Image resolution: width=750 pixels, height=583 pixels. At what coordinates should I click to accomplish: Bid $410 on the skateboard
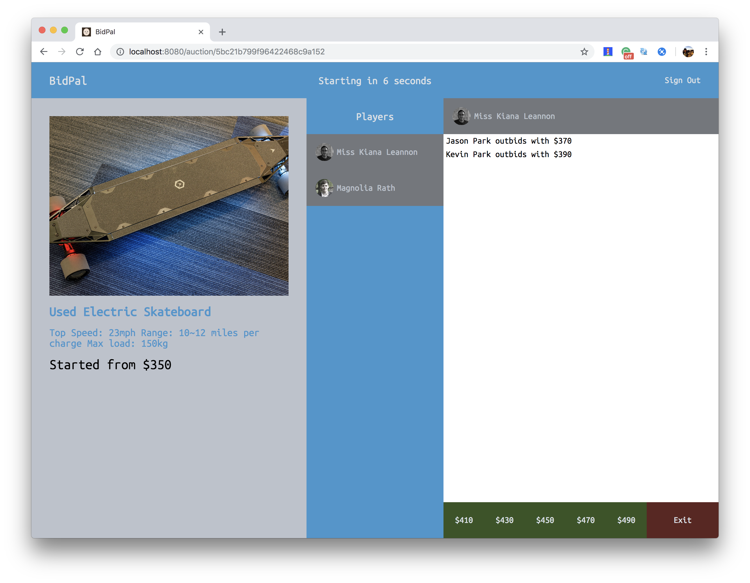(x=464, y=520)
